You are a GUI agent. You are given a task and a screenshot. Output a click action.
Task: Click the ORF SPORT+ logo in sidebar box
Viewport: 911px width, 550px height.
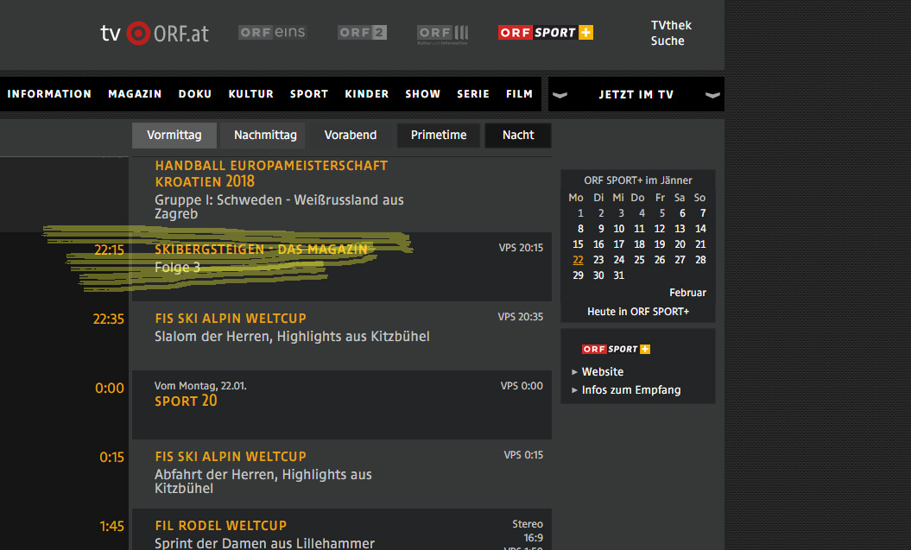tap(616, 349)
